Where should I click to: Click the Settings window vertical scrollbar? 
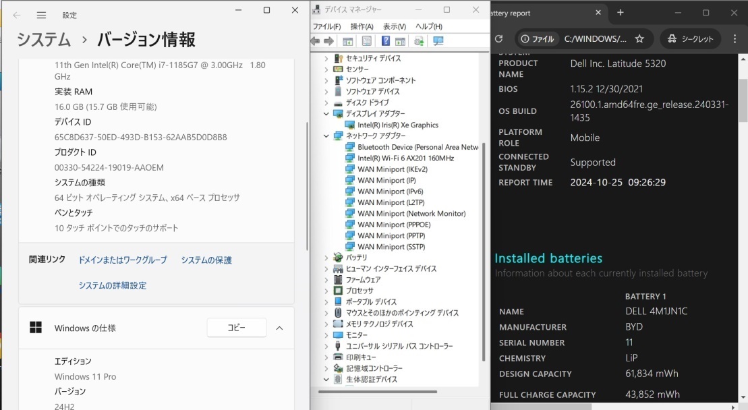[x=307, y=186]
